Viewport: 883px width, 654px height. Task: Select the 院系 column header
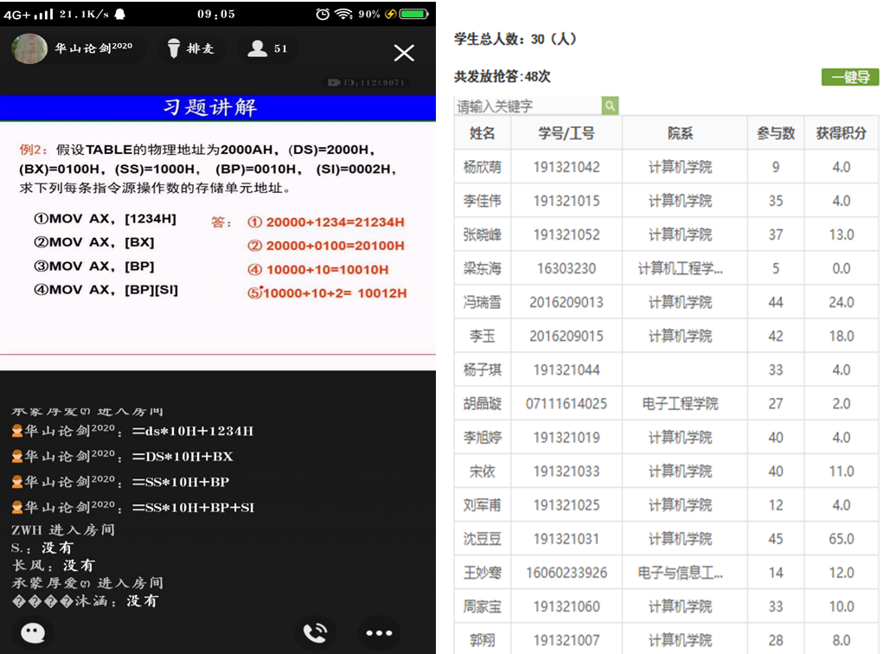pyautogui.click(x=680, y=133)
